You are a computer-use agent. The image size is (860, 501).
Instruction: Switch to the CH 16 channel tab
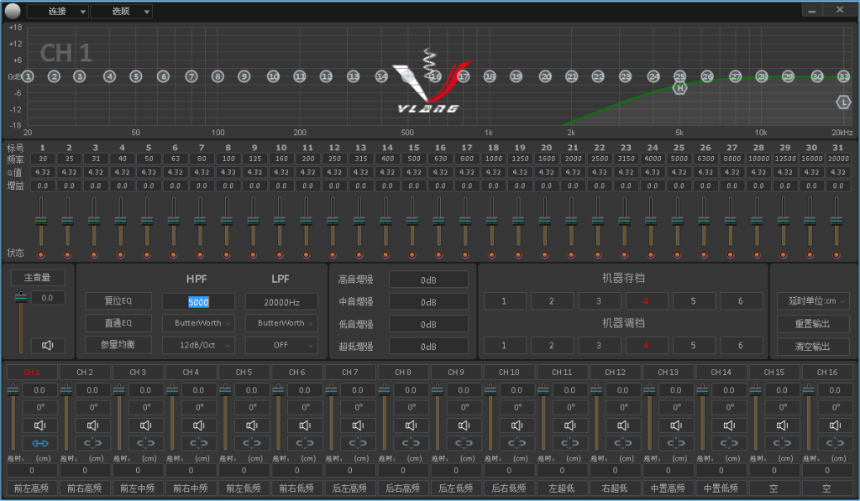[x=826, y=373]
